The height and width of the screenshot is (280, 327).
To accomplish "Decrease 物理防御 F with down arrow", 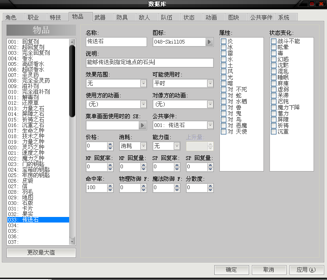I will click(x=143, y=190).
